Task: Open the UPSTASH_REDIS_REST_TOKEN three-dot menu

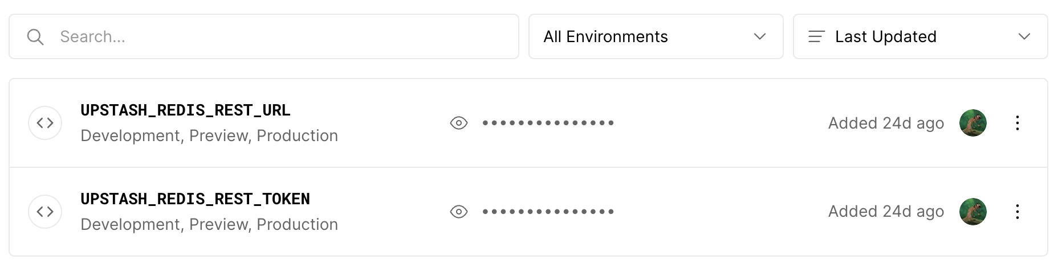Action: pos(1017,212)
